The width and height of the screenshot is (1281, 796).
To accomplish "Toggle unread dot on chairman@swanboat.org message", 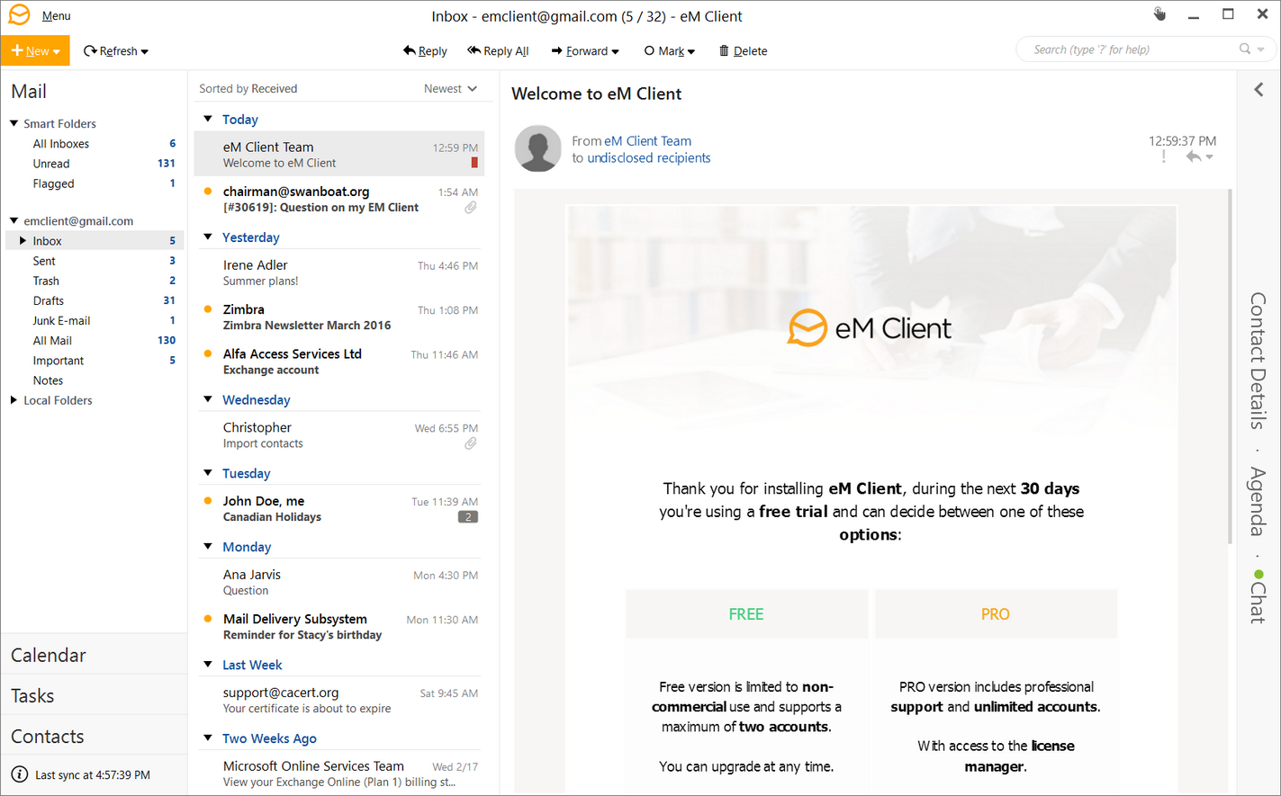I will [208, 192].
